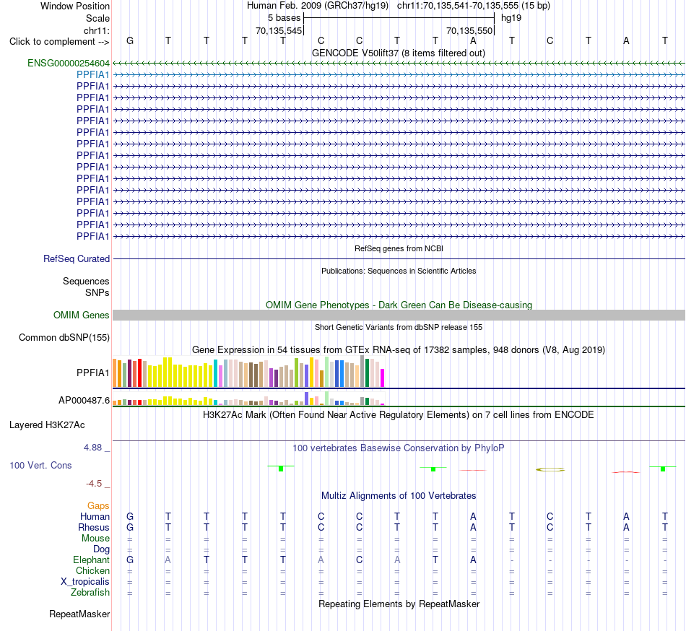
Task: Click the gray OMIM Genes bar
Action: [399, 315]
